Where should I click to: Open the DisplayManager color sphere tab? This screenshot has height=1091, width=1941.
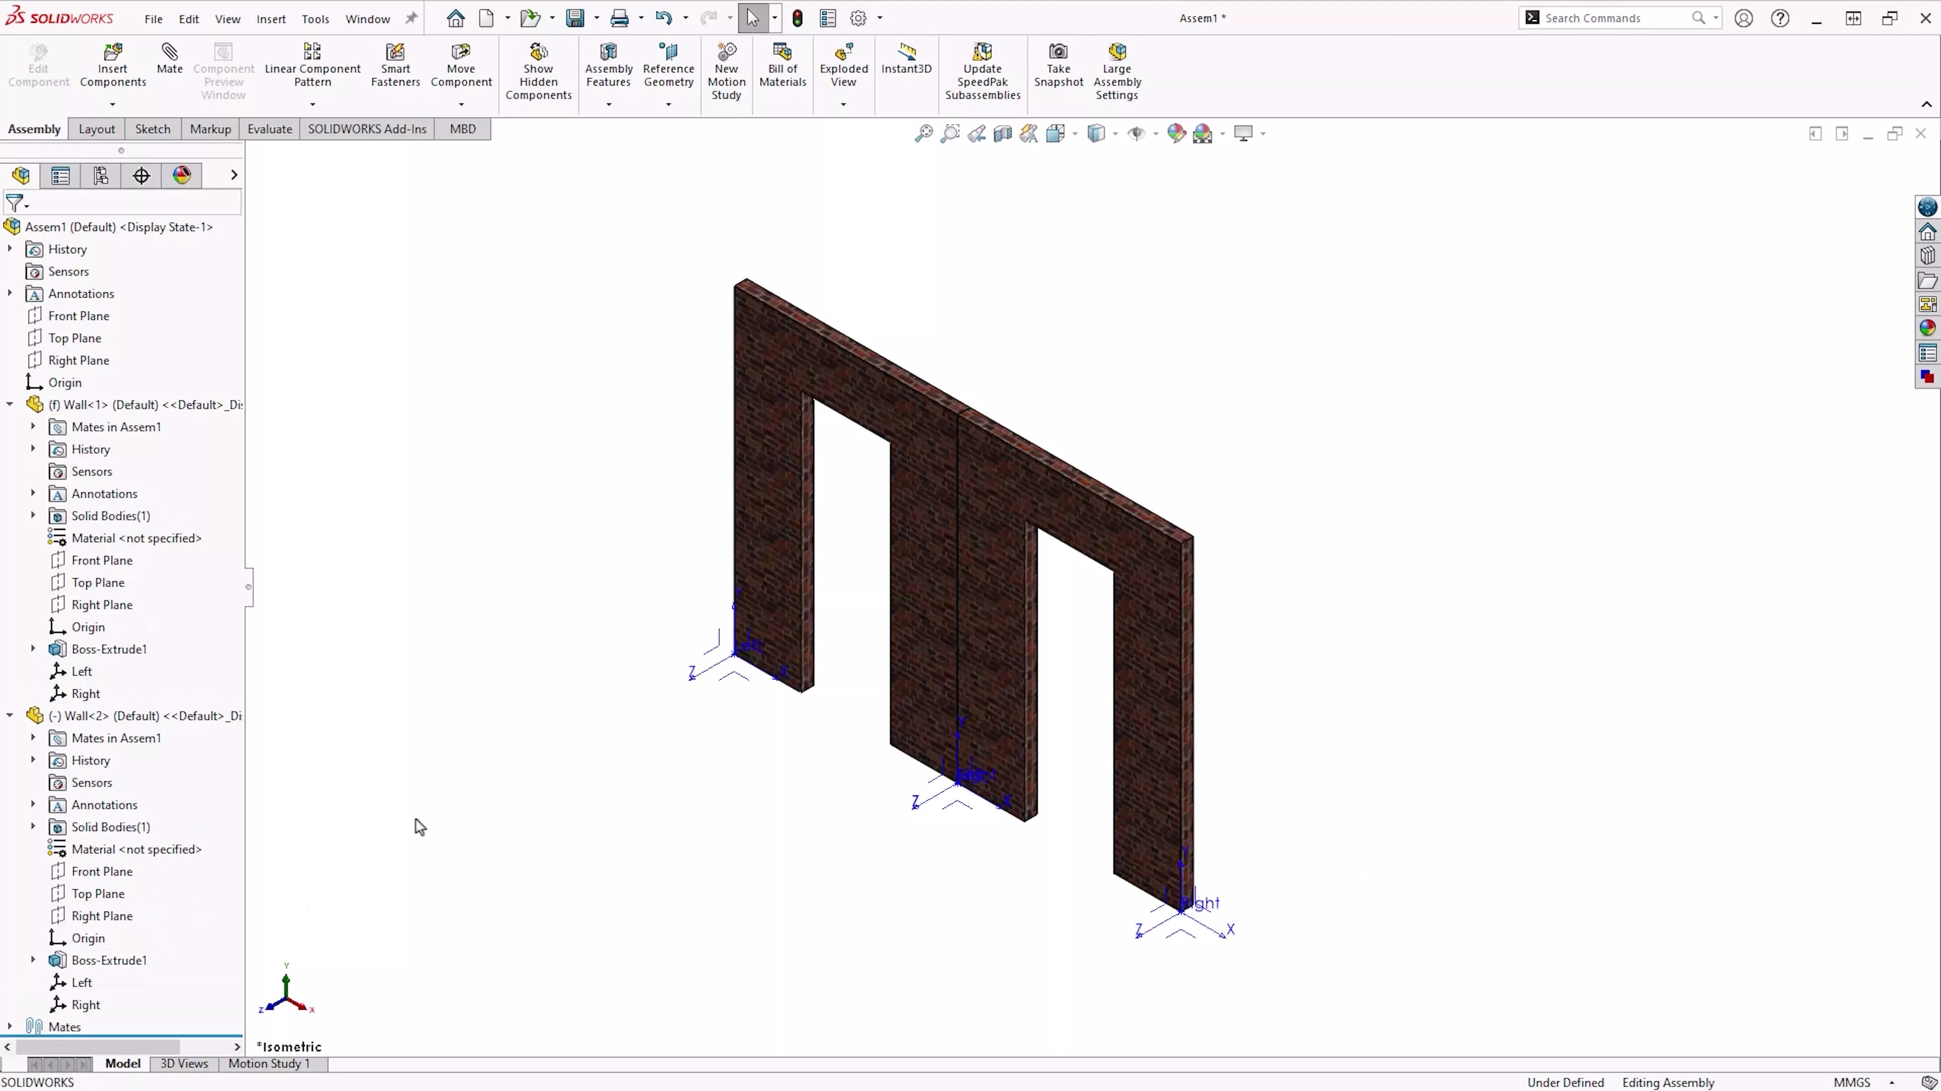click(181, 175)
